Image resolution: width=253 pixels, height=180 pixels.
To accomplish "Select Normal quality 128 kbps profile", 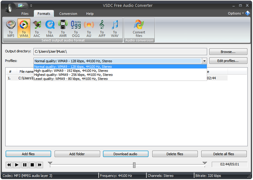I will tap(120, 67).
